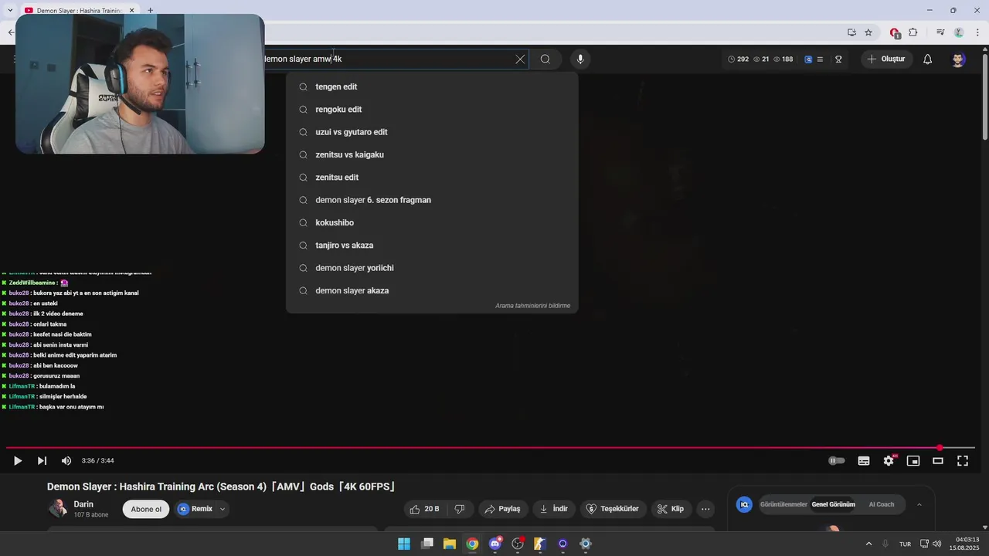Click the İndir download button
Image resolution: width=989 pixels, height=556 pixels.
click(x=554, y=509)
